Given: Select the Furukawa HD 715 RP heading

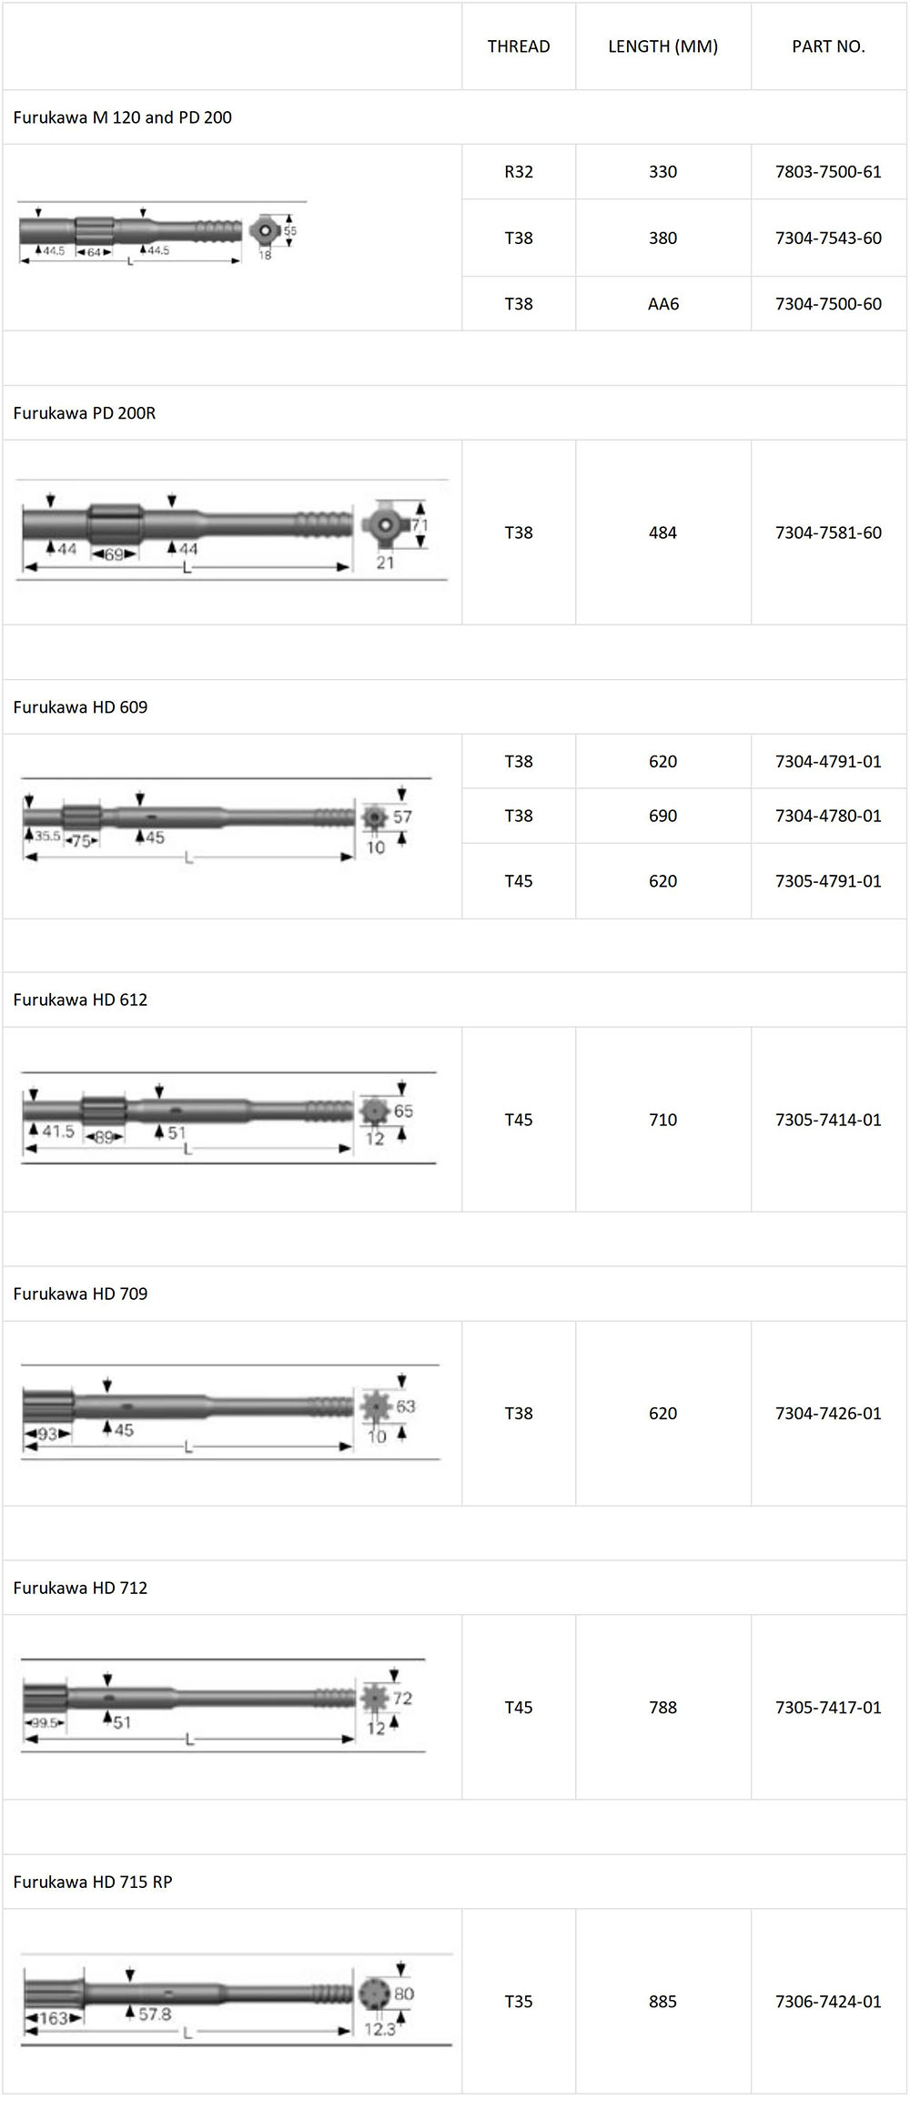Looking at the screenshot, I should coord(93,1882).
